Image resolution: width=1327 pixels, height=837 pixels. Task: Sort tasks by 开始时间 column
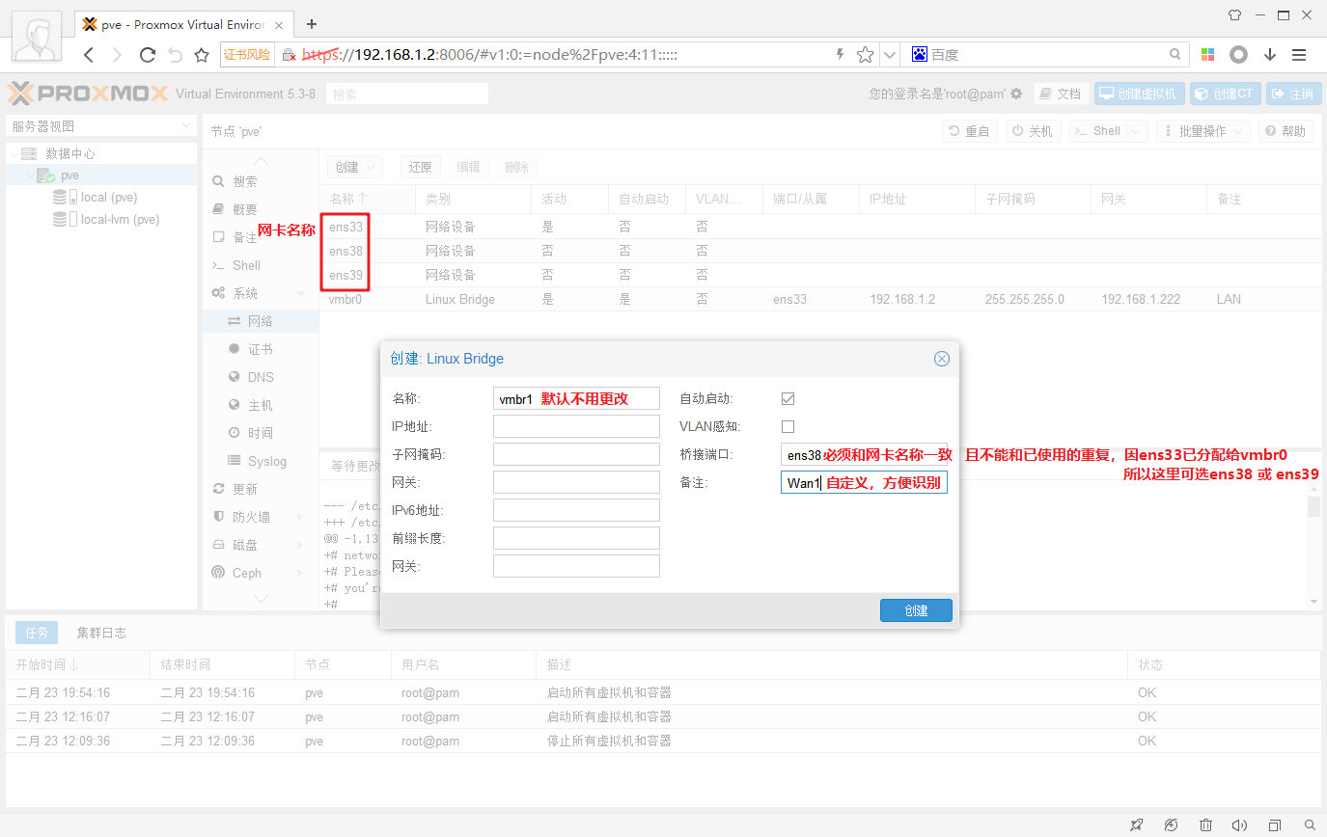pyautogui.click(x=77, y=664)
